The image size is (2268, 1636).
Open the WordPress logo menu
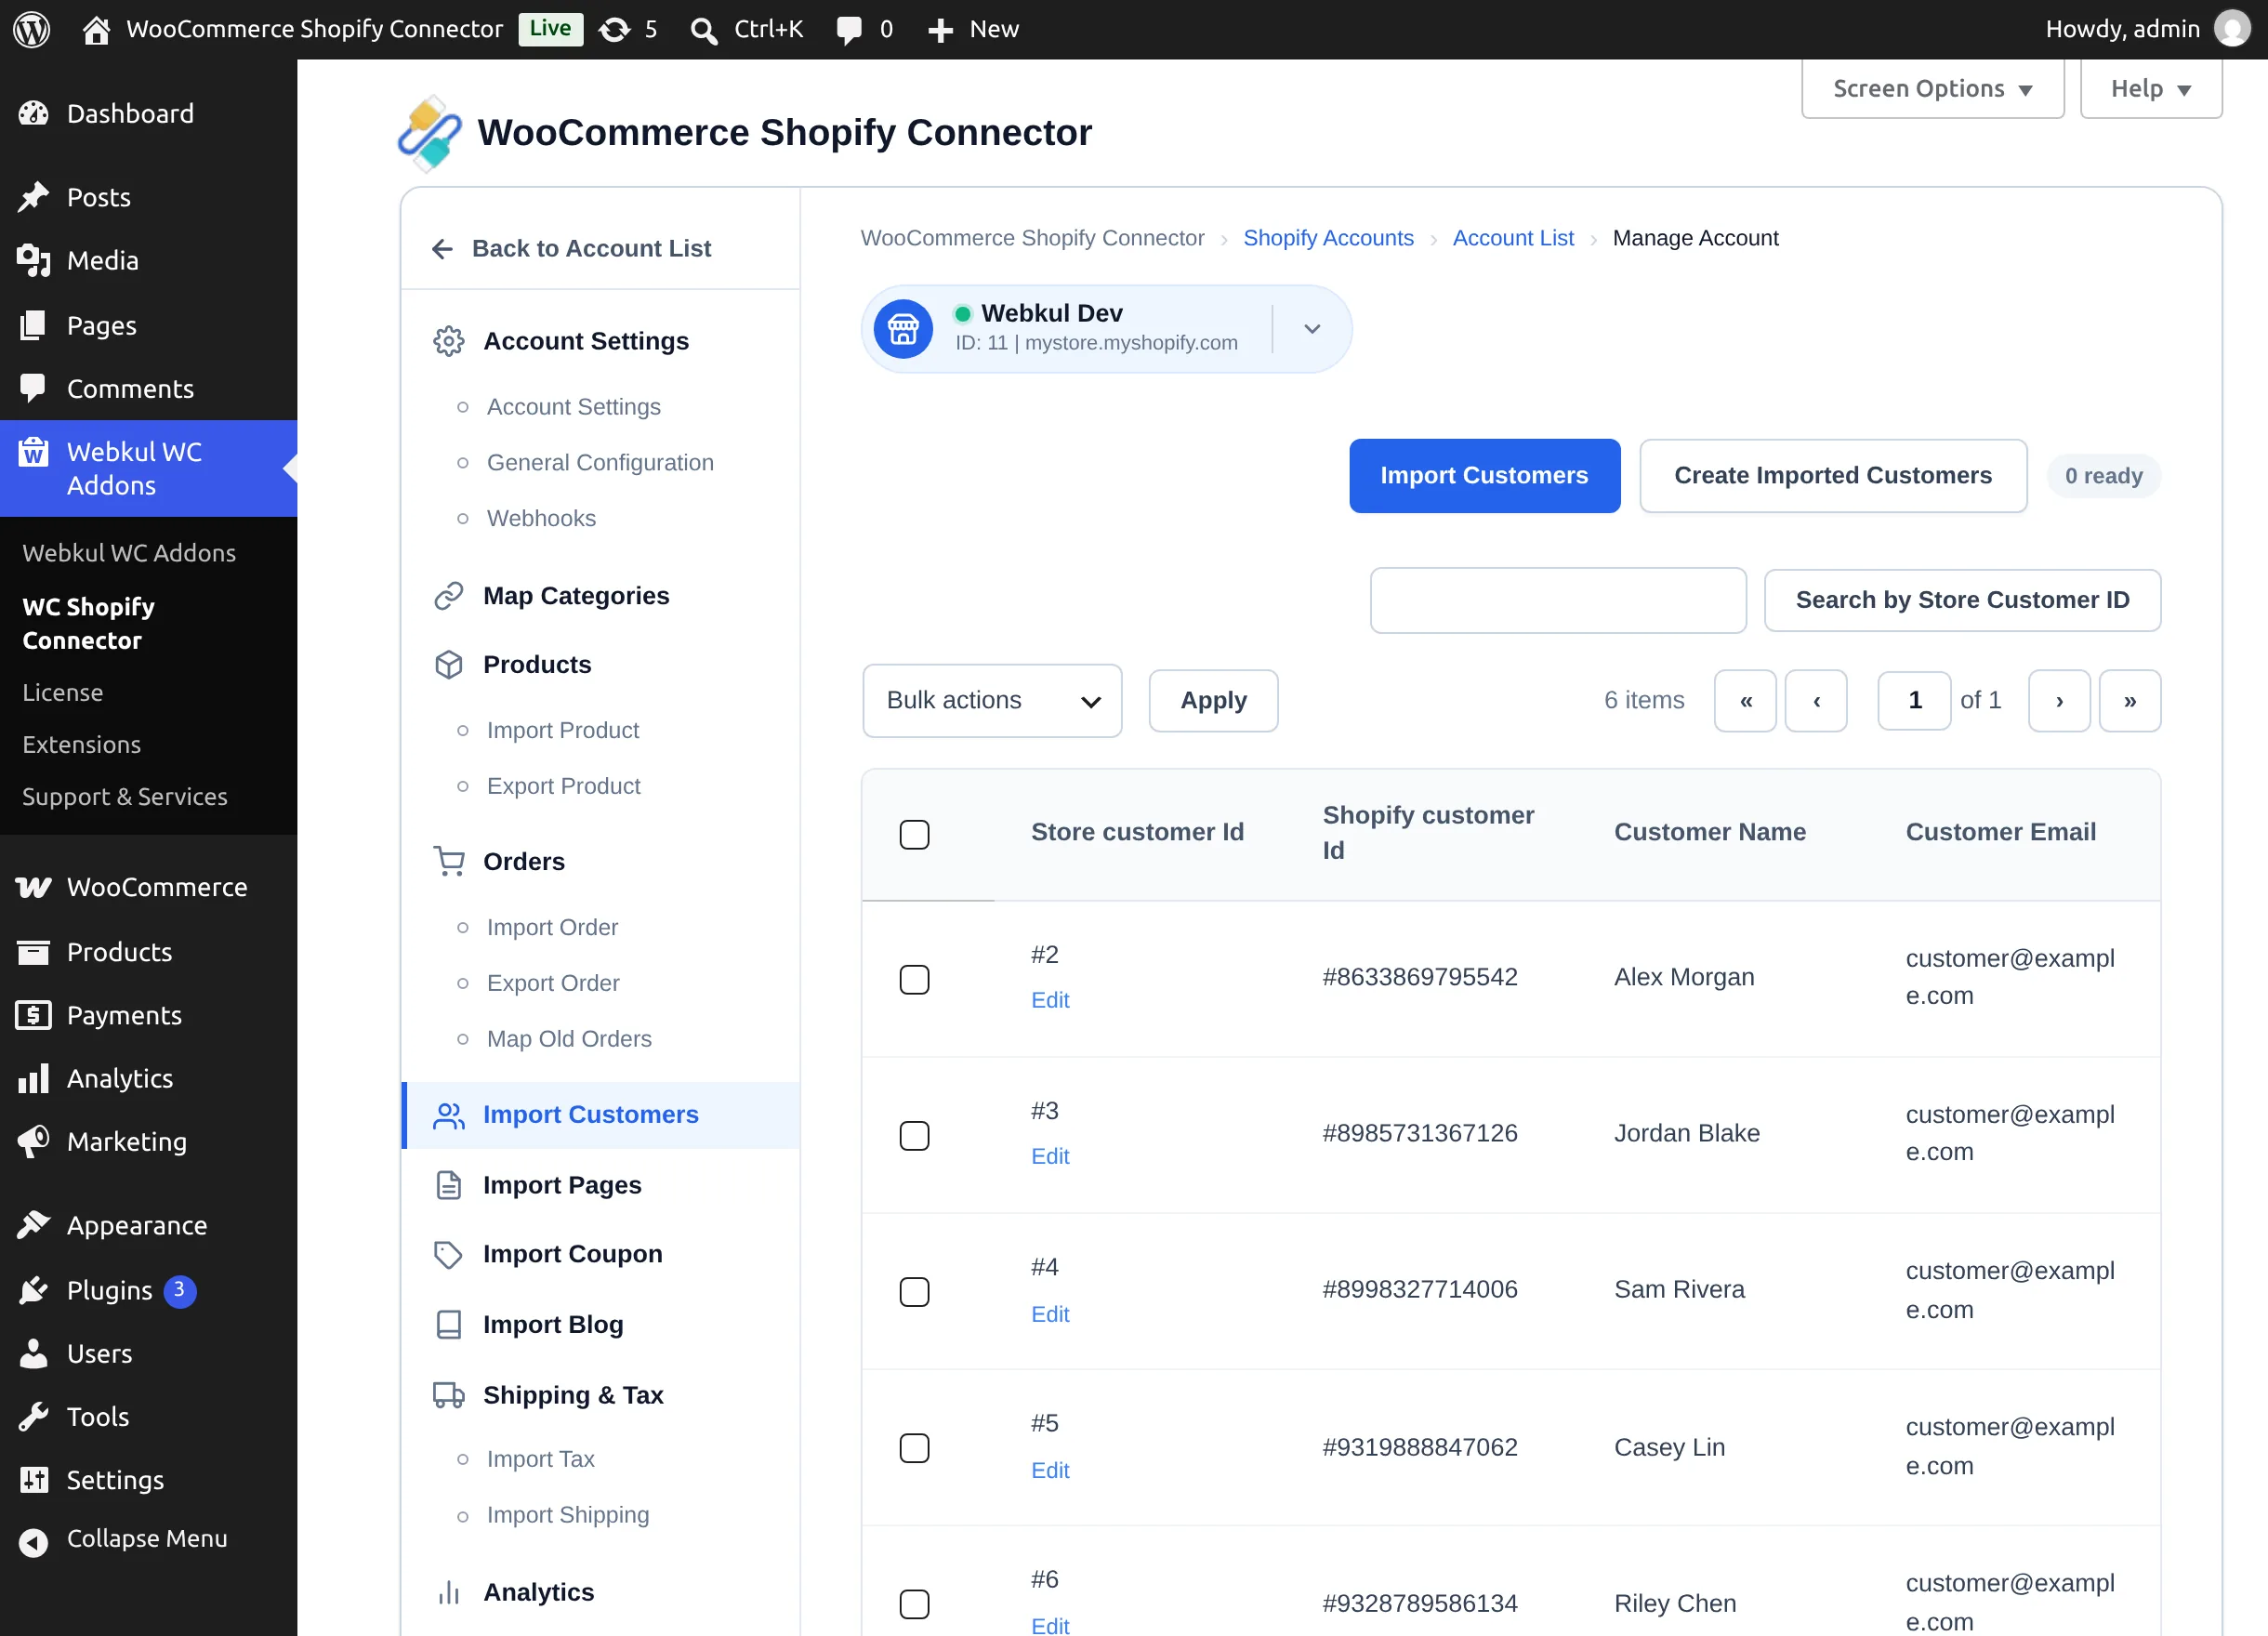tap(31, 29)
